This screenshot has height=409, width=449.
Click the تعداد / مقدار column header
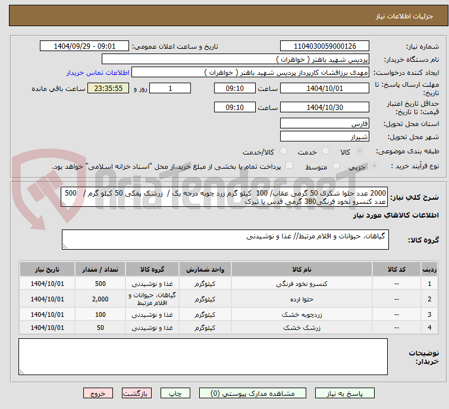(x=101, y=269)
